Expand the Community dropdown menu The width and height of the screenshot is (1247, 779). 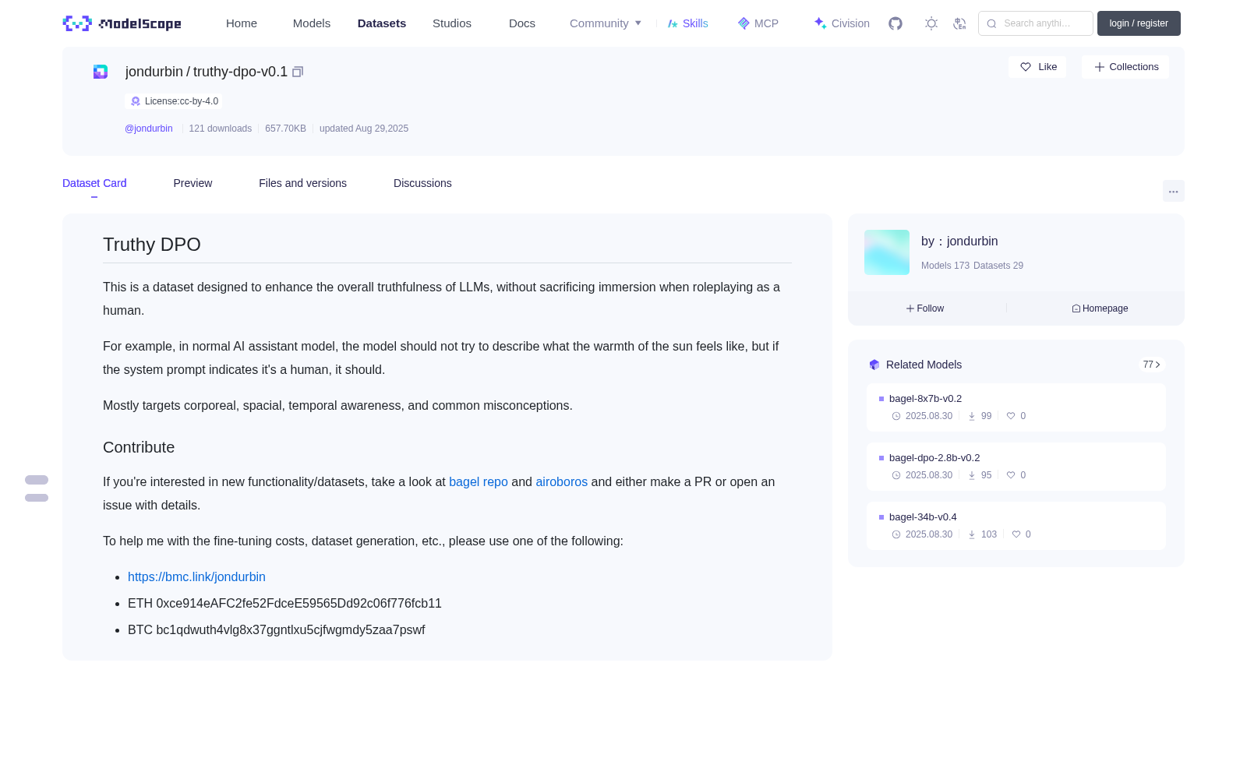pyautogui.click(x=606, y=23)
